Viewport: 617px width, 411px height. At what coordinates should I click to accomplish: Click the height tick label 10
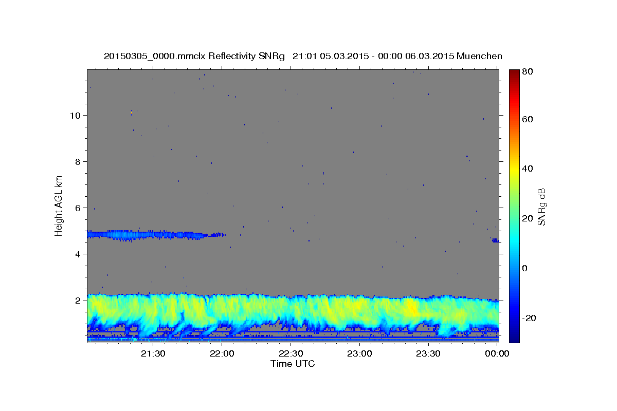pyautogui.click(x=75, y=116)
